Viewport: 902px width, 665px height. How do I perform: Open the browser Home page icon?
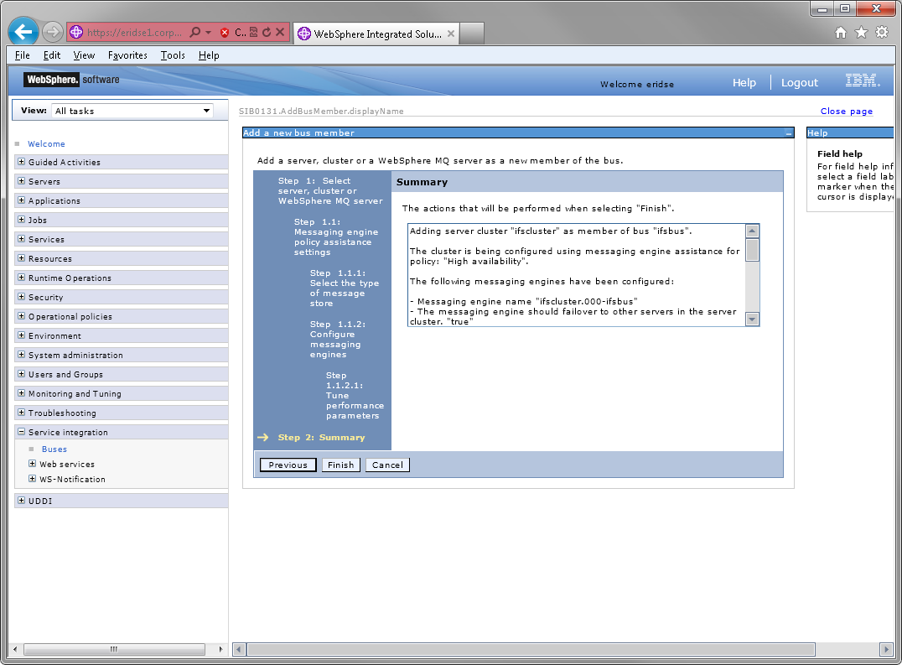841,32
